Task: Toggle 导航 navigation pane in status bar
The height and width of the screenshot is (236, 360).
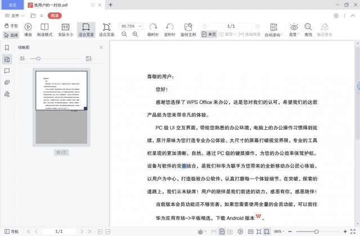Action: [x=12, y=232]
